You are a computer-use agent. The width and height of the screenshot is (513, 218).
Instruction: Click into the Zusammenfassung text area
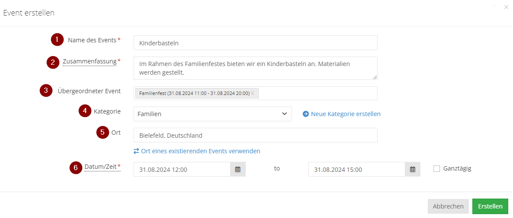click(x=256, y=68)
